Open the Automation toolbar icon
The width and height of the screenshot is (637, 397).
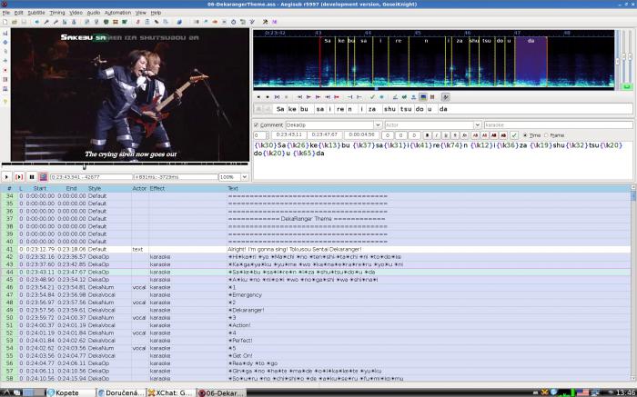coord(179,22)
